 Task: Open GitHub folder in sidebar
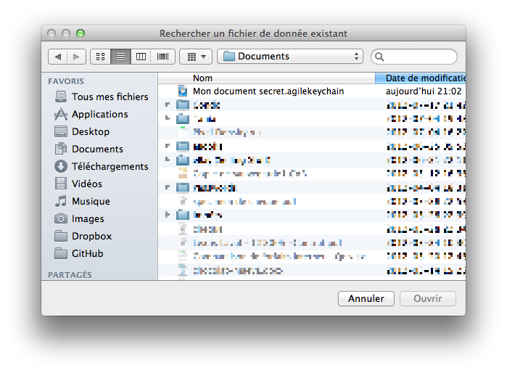[x=79, y=254]
